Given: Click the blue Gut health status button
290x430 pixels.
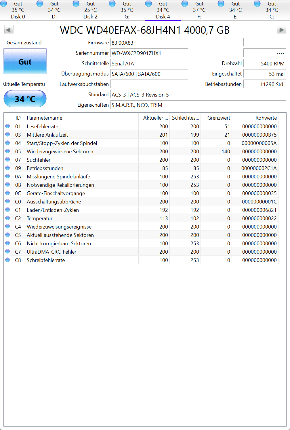Looking at the screenshot, I should click(x=25, y=61).
